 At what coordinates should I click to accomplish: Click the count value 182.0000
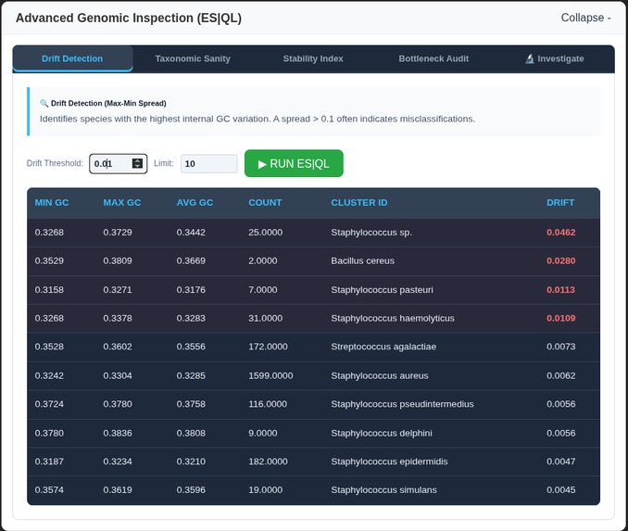[x=268, y=461]
